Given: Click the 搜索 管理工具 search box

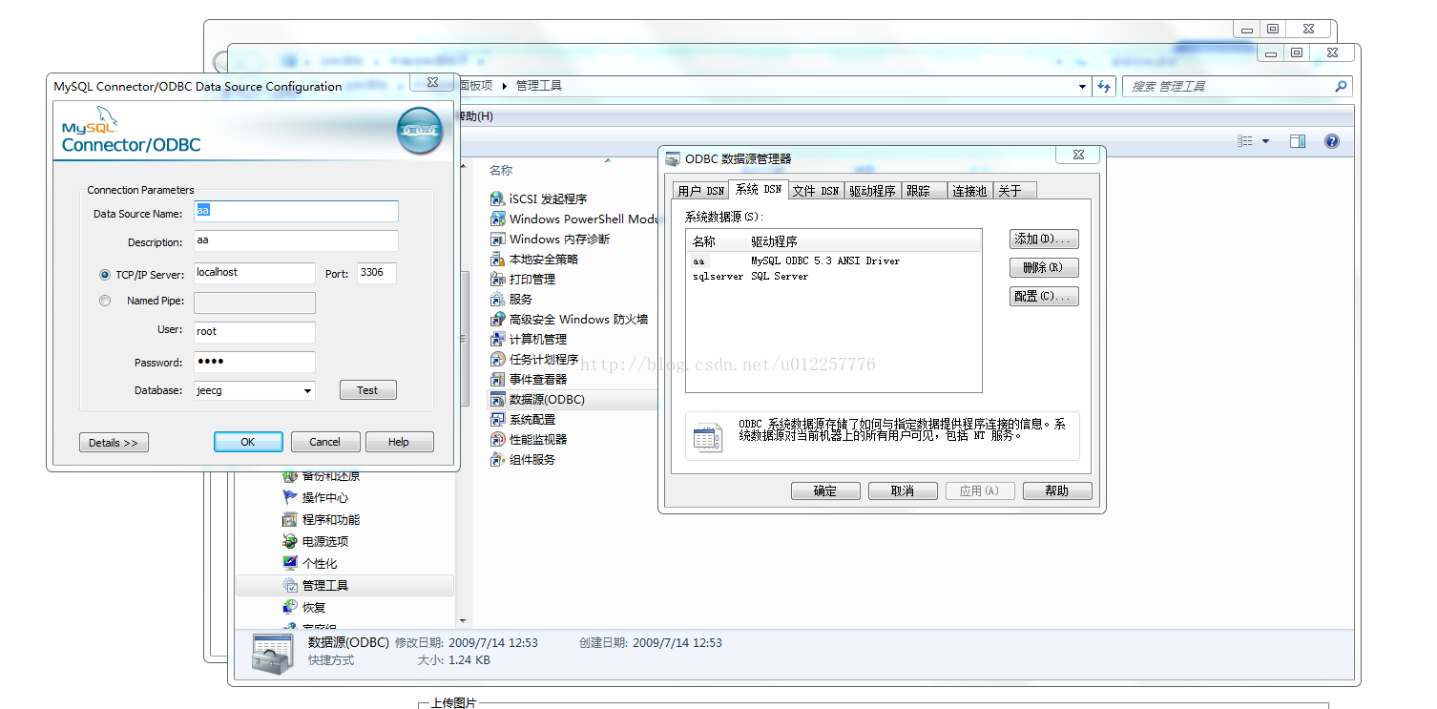Looking at the screenshot, I should 1238,86.
